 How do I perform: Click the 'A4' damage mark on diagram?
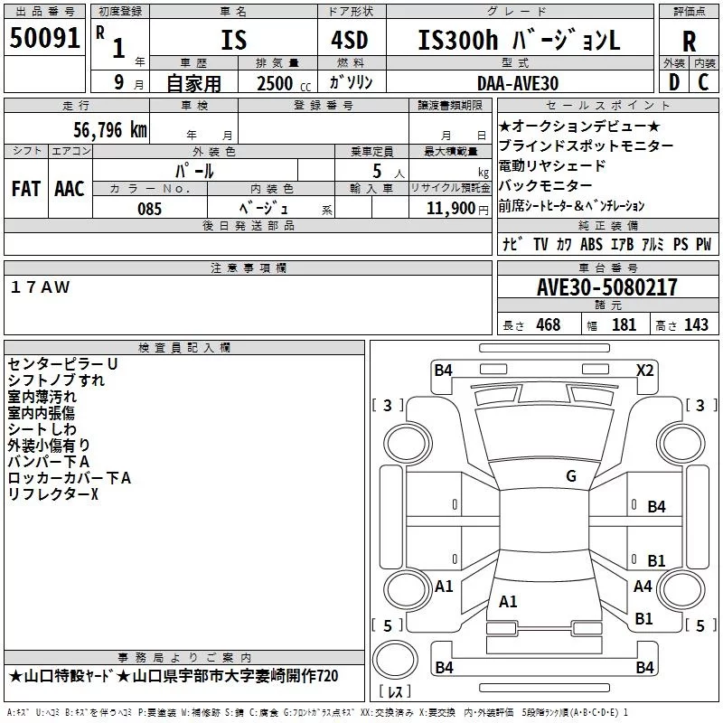coord(643,586)
